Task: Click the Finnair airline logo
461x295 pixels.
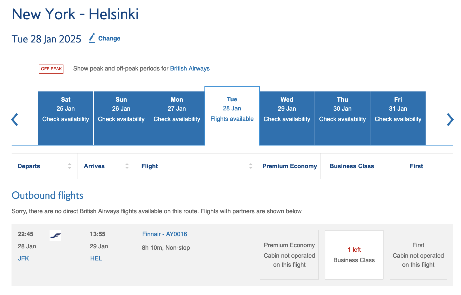Action: click(55, 236)
